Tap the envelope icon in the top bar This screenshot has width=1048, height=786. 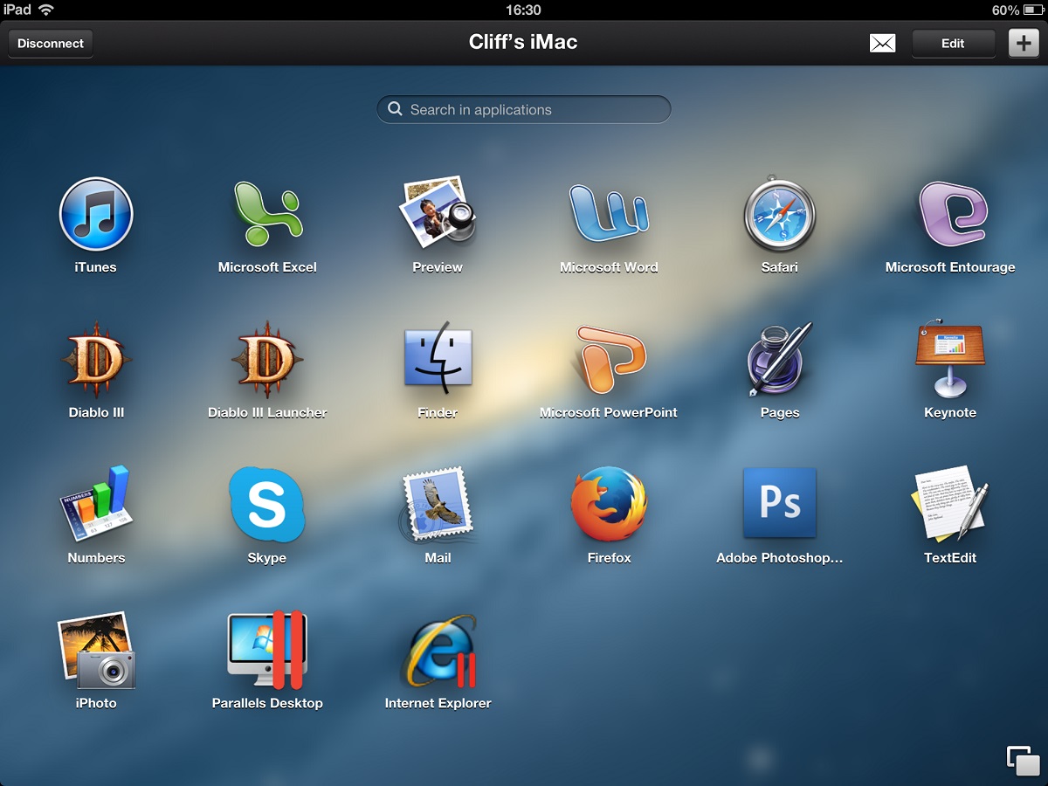point(883,43)
